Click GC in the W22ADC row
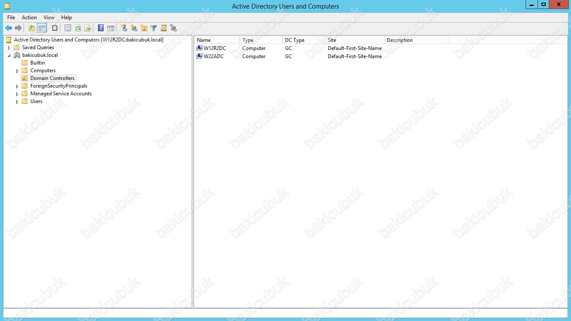 [x=288, y=56]
